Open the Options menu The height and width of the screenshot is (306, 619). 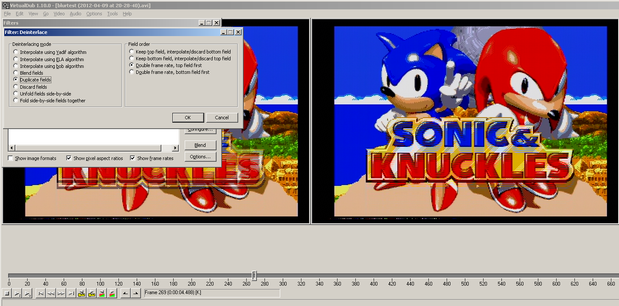click(x=94, y=14)
